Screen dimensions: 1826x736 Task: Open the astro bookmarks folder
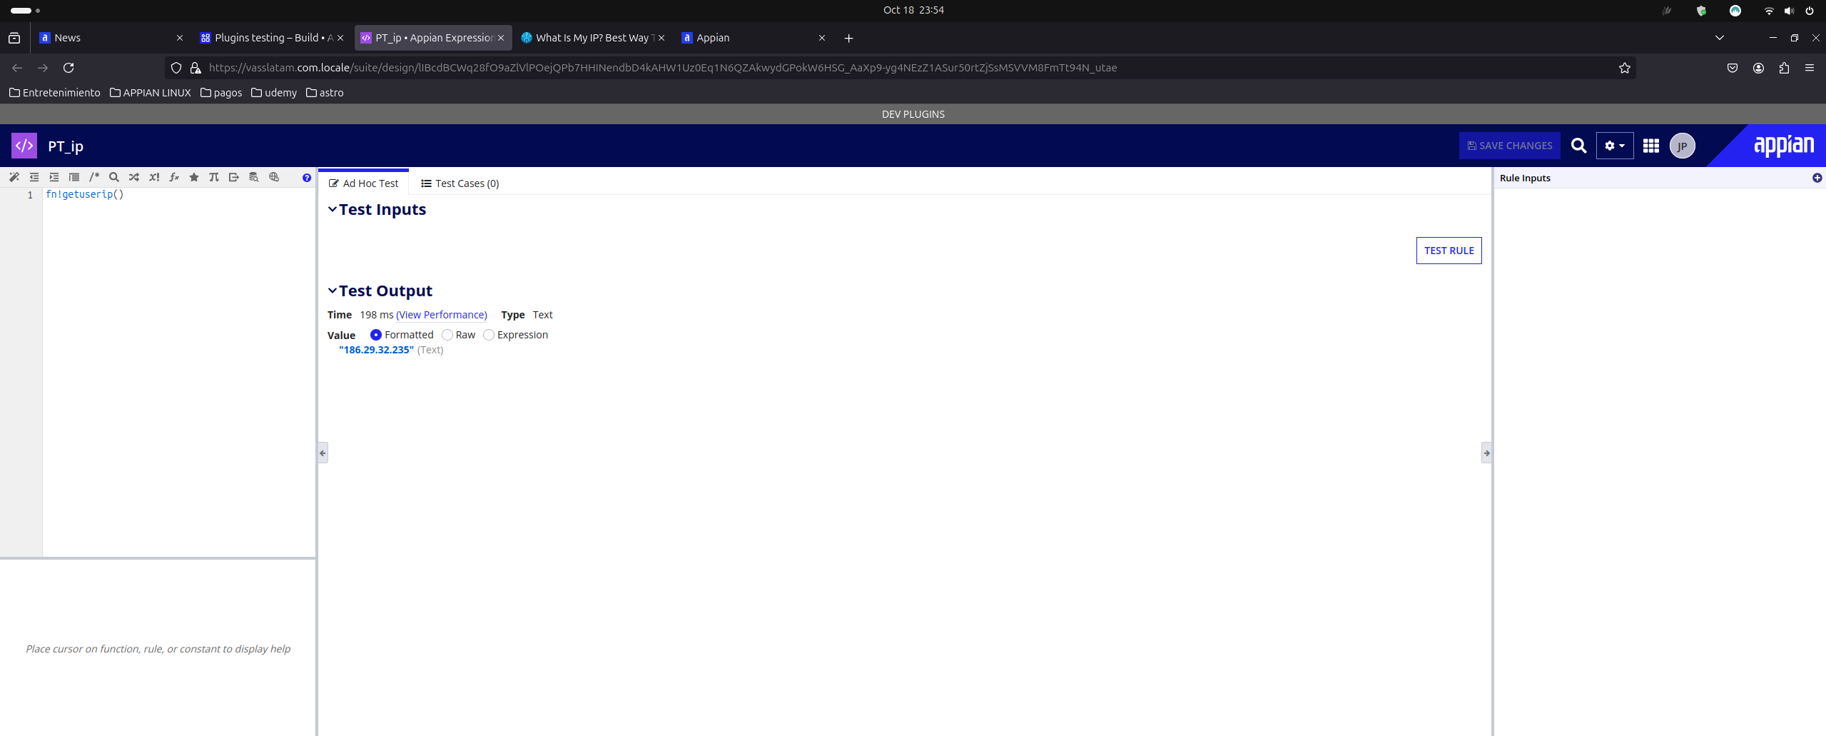click(325, 93)
